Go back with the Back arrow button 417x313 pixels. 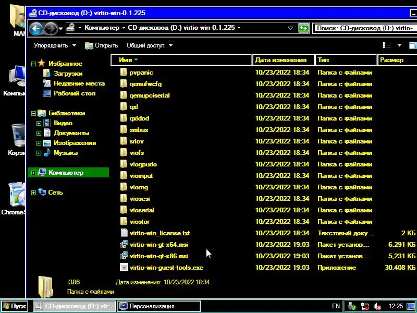click(x=36, y=28)
